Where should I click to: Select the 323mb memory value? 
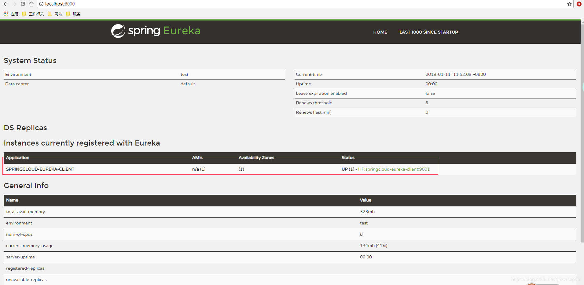(367, 212)
